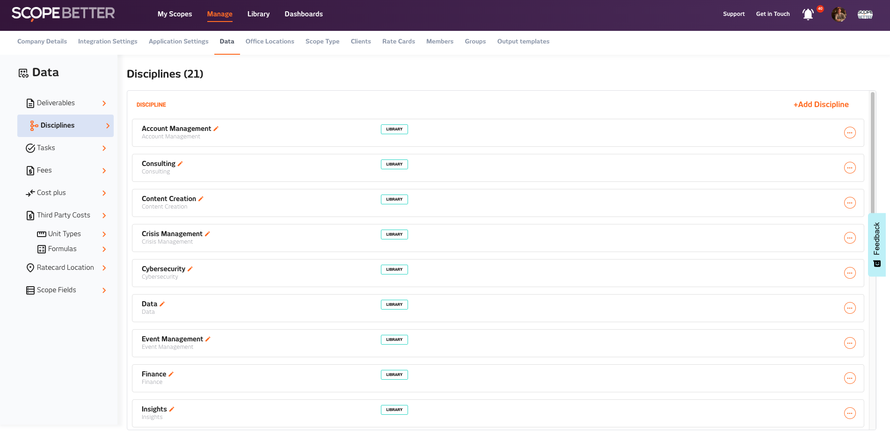This screenshot has height=433, width=890.
Task: Click the pencil icon next to Insights
Action: tap(172, 409)
